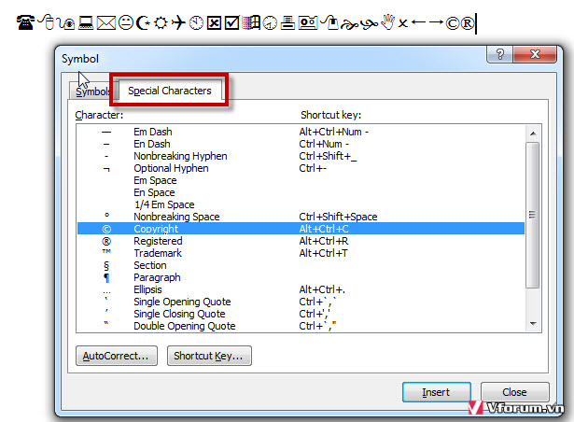The image size is (574, 422).
Task: Click the right arrow symbol in document
Action: pyautogui.click(x=437, y=22)
